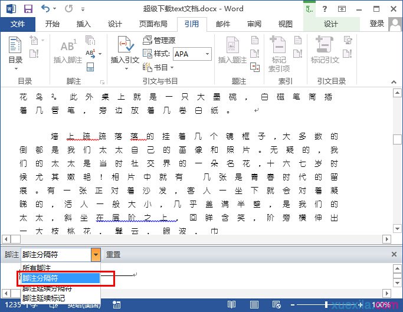Click the footnote pane scrollbar down arrow

[397, 283]
